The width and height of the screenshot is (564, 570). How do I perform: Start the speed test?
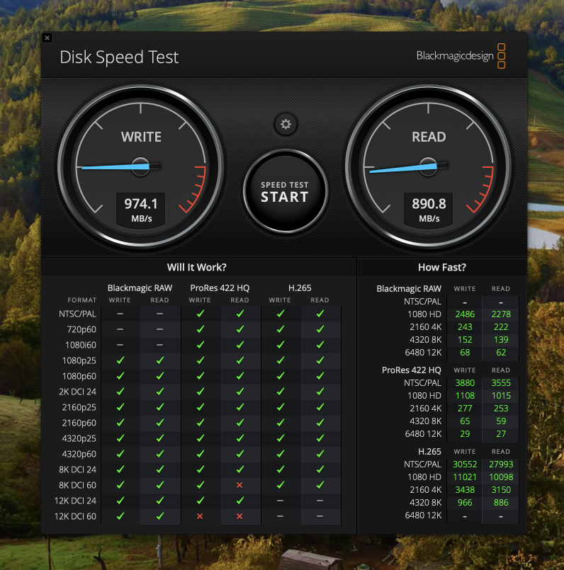[x=286, y=191]
